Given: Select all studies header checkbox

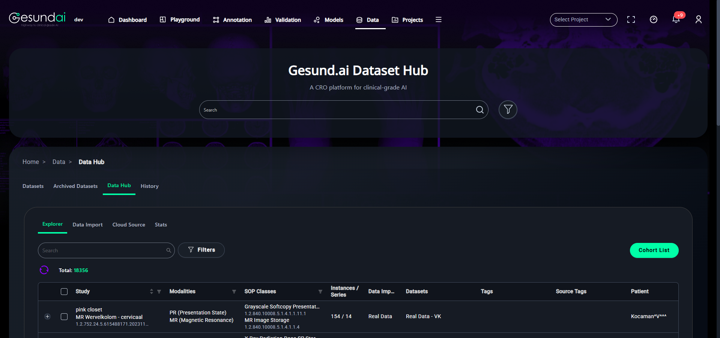Looking at the screenshot, I should click(x=64, y=291).
